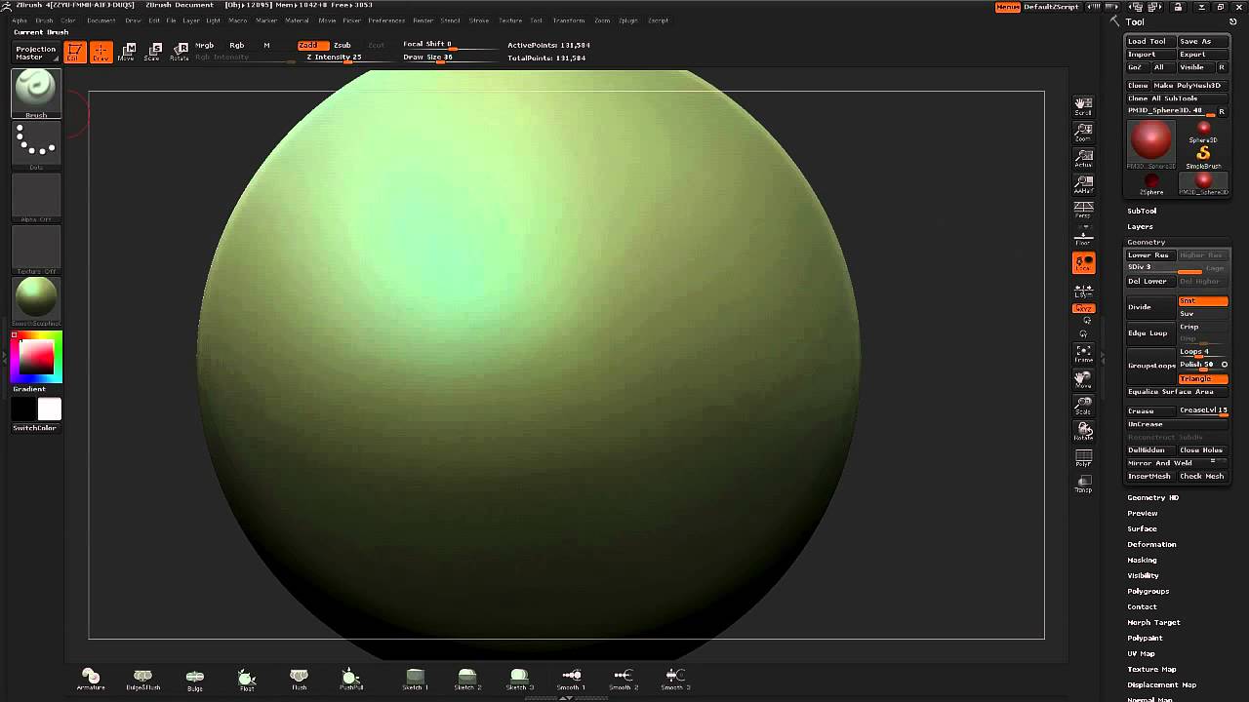Expand the Deformation section
Image resolution: width=1249 pixels, height=702 pixels.
(1152, 544)
